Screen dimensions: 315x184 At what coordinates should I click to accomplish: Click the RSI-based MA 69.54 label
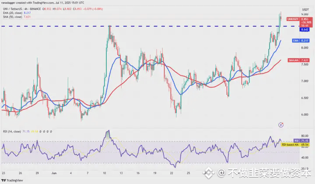[x=295, y=145]
